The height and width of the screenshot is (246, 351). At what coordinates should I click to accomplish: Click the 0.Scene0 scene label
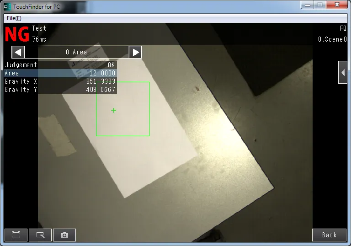point(332,39)
